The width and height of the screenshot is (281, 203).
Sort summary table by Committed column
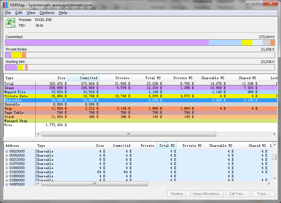click(x=83, y=78)
